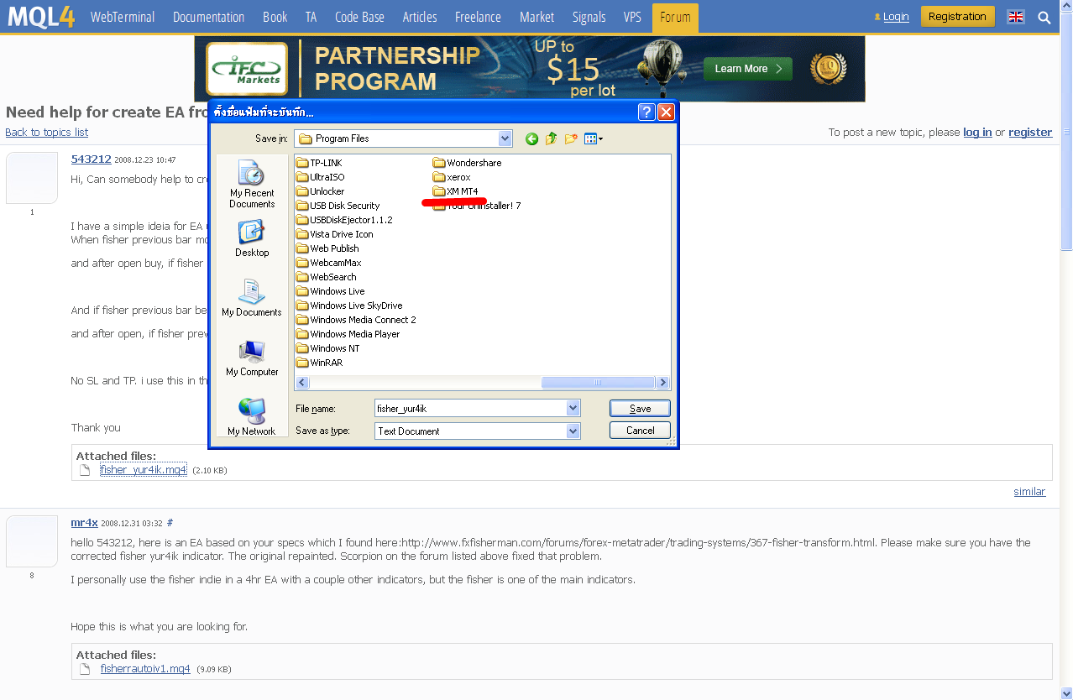Select the Web Publish folder

327,248
